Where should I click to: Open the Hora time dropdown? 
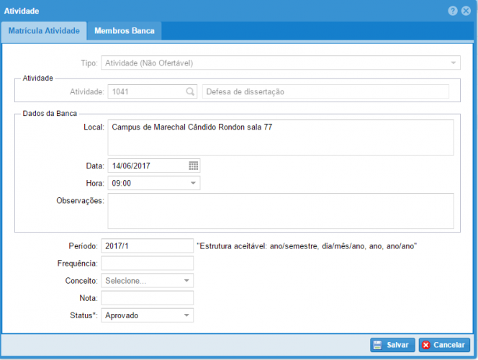193,184
